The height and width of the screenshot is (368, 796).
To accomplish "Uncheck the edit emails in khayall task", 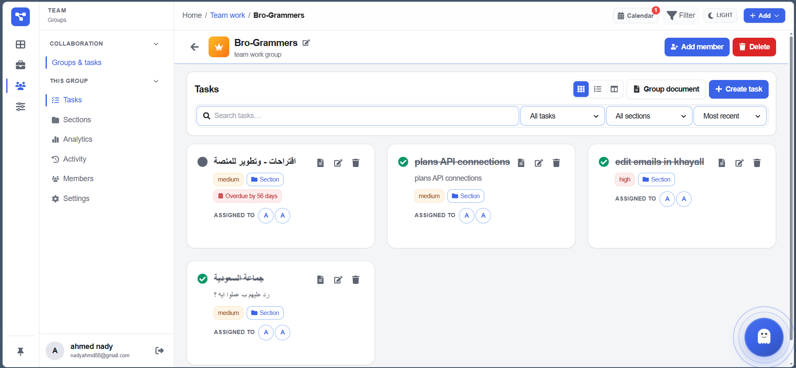I will click(604, 162).
